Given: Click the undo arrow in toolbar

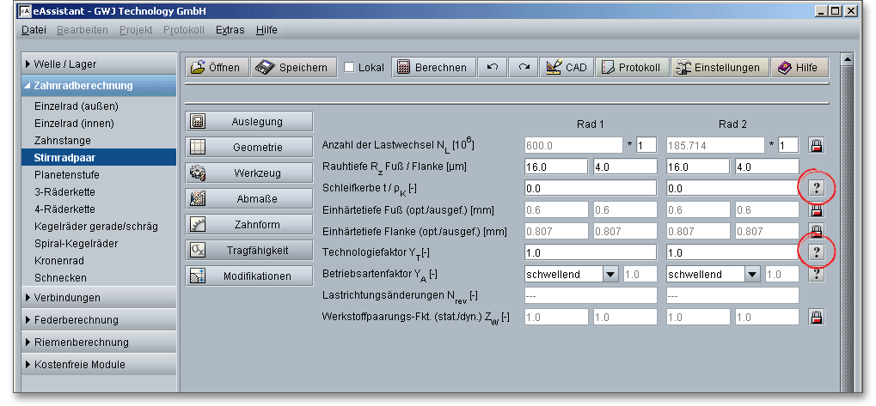Looking at the screenshot, I should coord(492,68).
